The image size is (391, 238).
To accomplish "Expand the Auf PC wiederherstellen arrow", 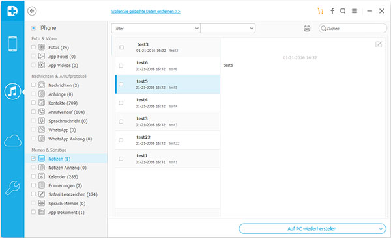I will pyautogui.click(x=381, y=229).
